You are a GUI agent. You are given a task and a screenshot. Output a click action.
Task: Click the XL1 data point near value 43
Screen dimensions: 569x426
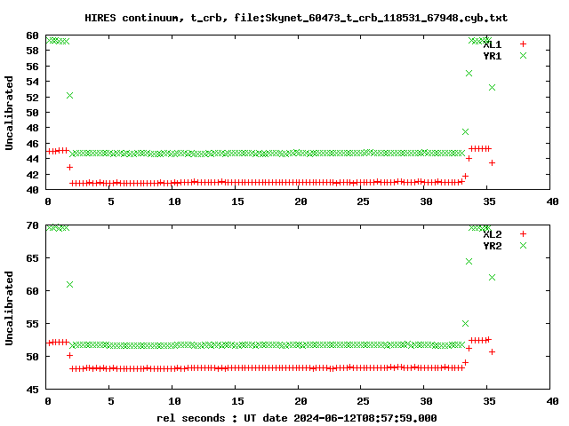point(69,167)
